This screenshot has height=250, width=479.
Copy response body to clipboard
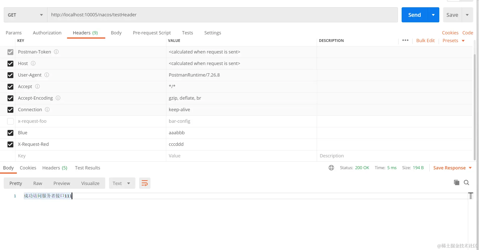coord(457,182)
